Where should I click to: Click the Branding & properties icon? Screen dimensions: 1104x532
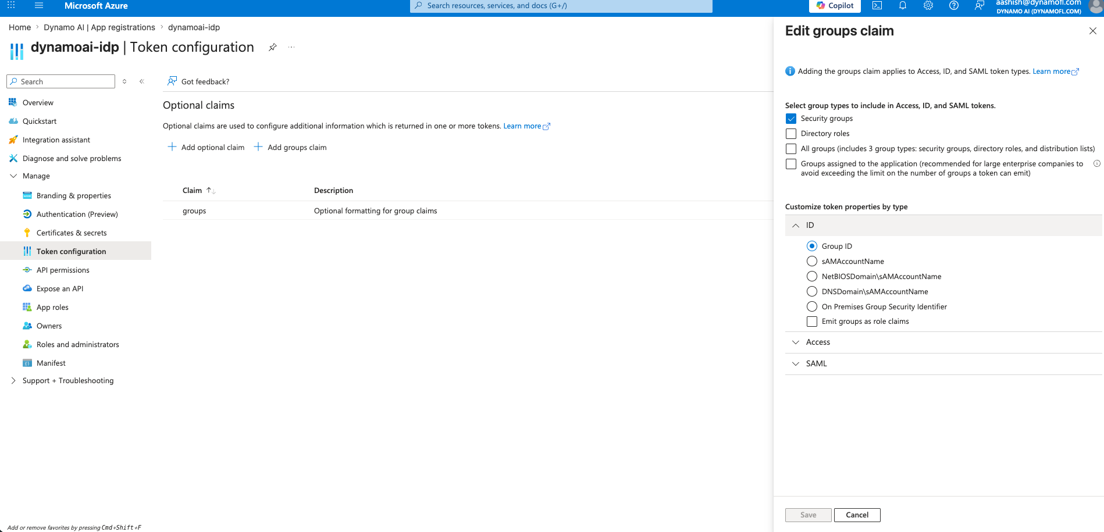click(x=27, y=195)
